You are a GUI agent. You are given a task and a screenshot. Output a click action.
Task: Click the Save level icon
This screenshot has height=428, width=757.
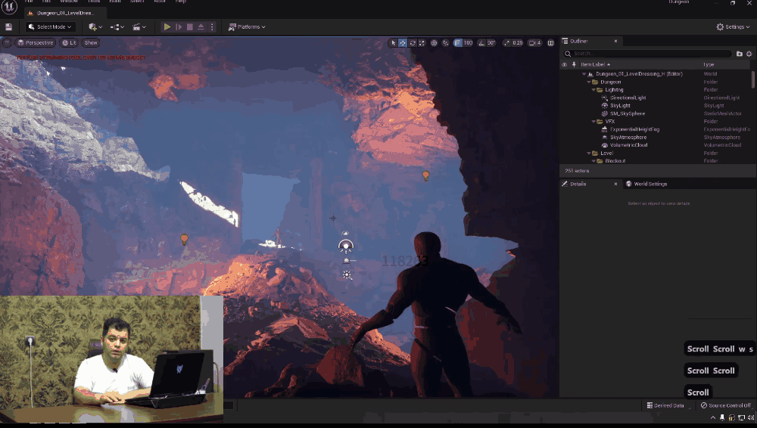pos(8,26)
